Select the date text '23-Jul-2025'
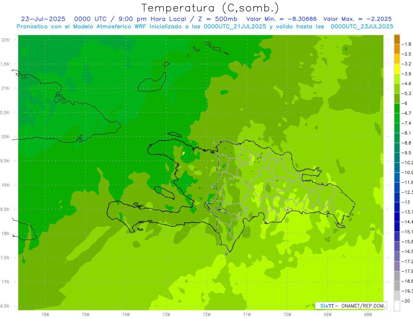Image resolution: width=413 pixels, height=319 pixels. pyautogui.click(x=43, y=19)
